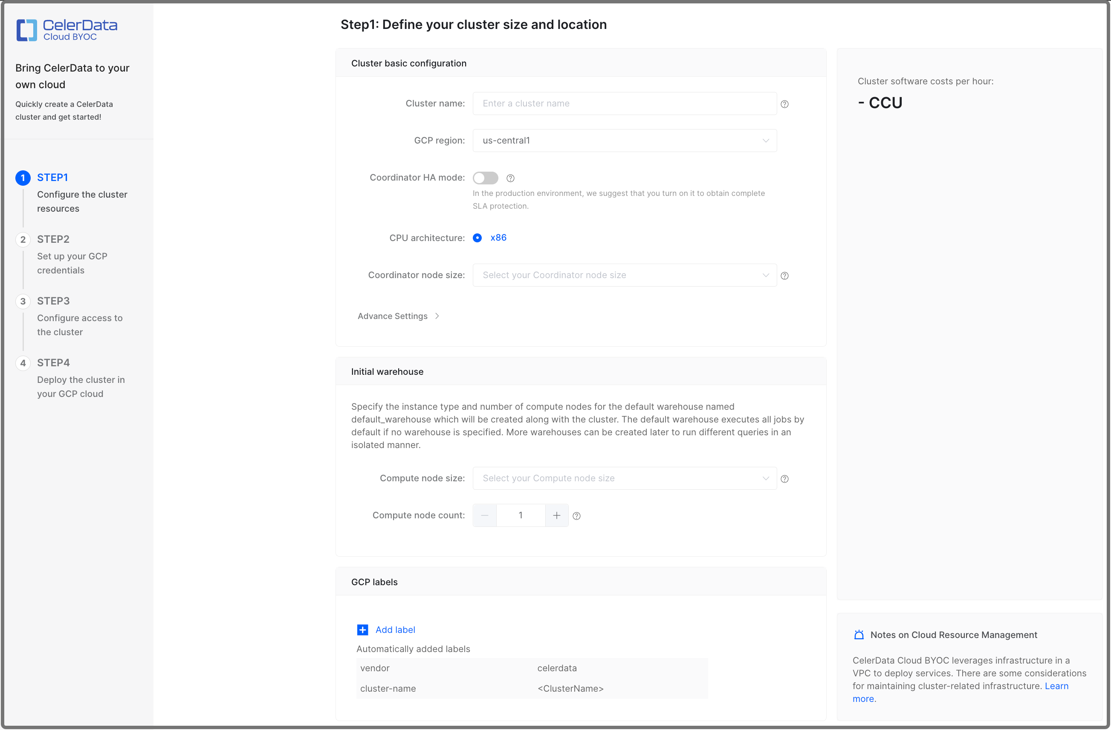Click the plus icon next to Add label

click(363, 630)
